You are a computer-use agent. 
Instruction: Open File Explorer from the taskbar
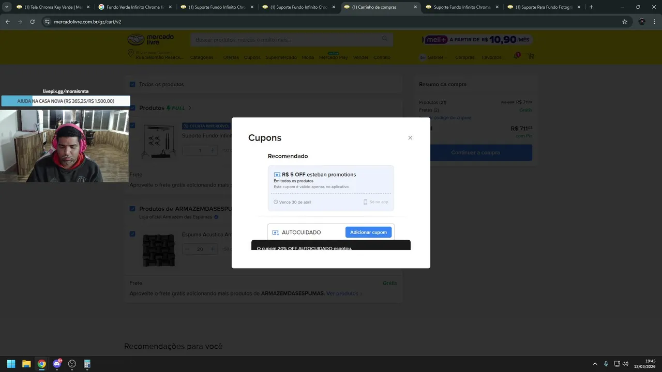point(26,364)
